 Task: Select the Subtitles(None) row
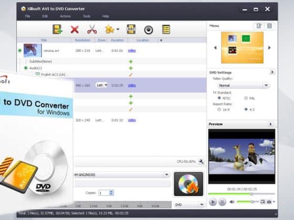point(111,61)
